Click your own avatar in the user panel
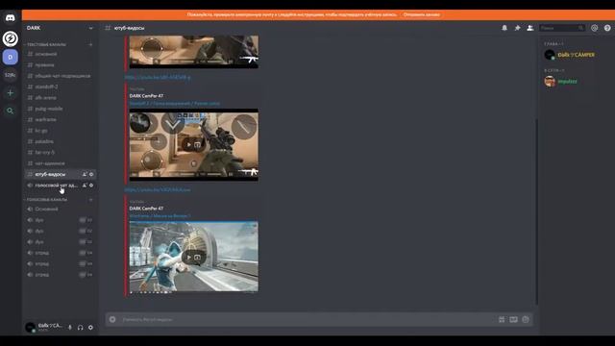Screen dimensions: 615x346 tap(30, 327)
